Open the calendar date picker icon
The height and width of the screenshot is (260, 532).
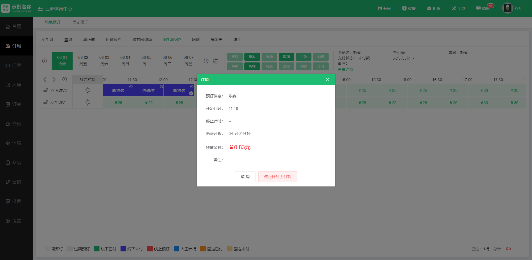coord(216,61)
